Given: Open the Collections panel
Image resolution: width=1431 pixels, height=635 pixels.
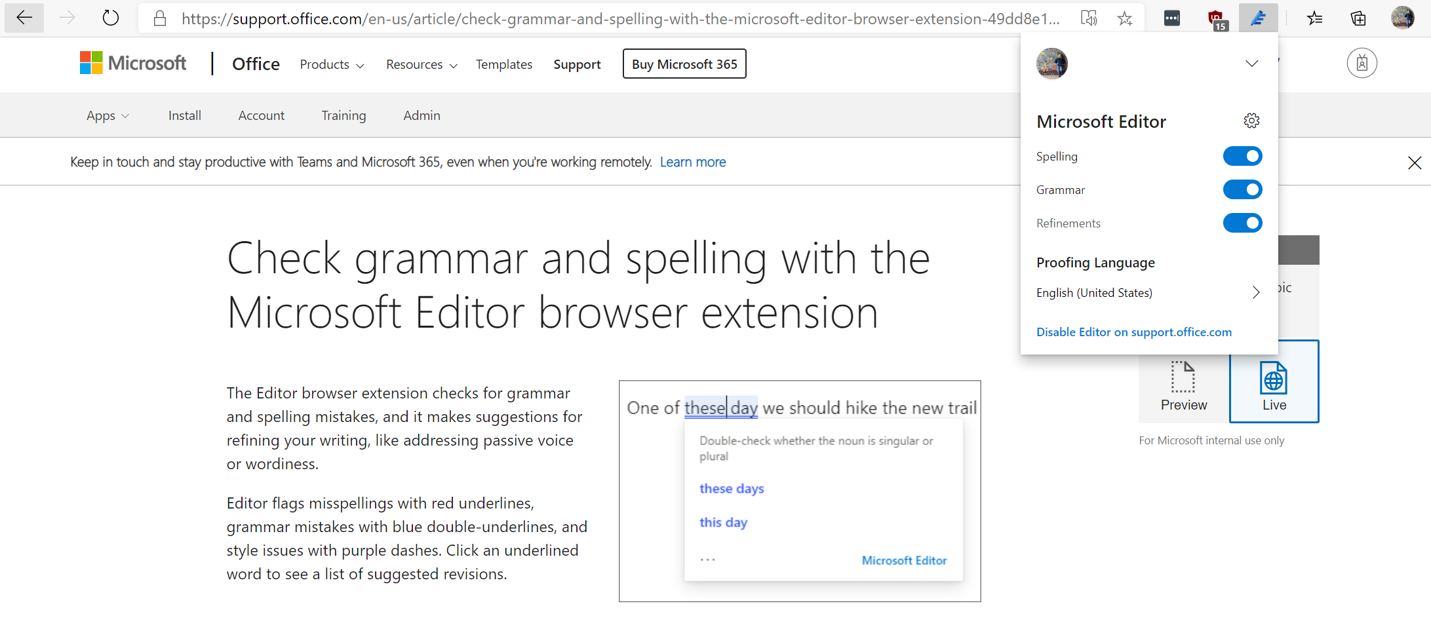Looking at the screenshot, I should (x=1357, y=18).
